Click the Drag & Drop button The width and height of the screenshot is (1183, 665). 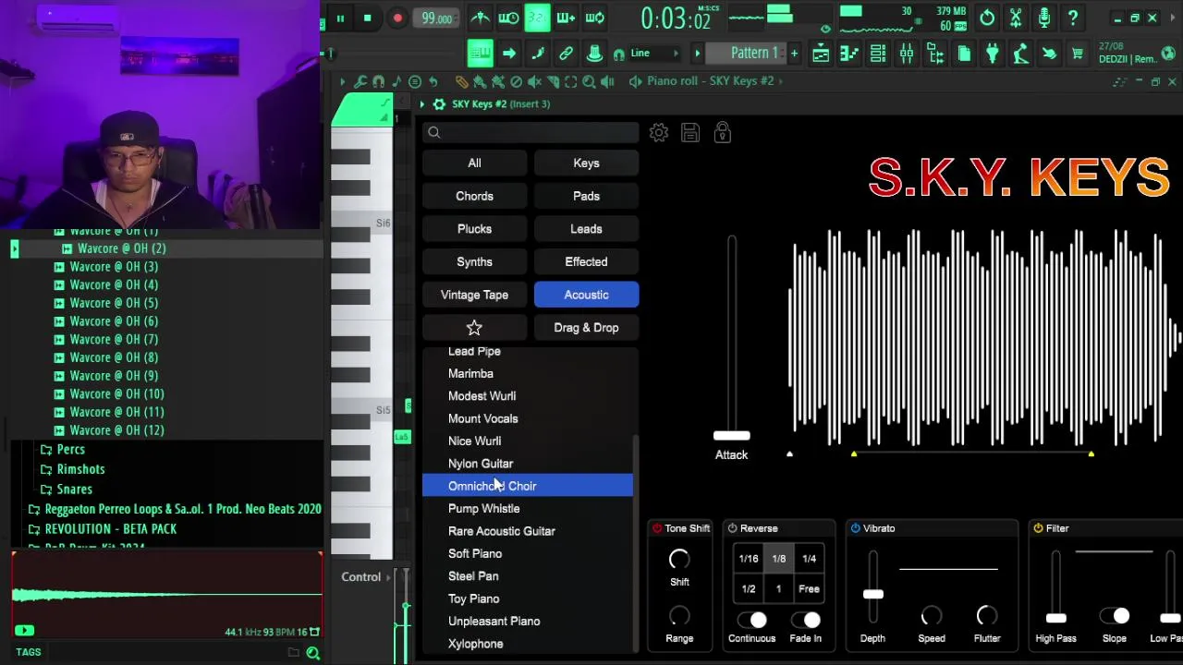586,328
